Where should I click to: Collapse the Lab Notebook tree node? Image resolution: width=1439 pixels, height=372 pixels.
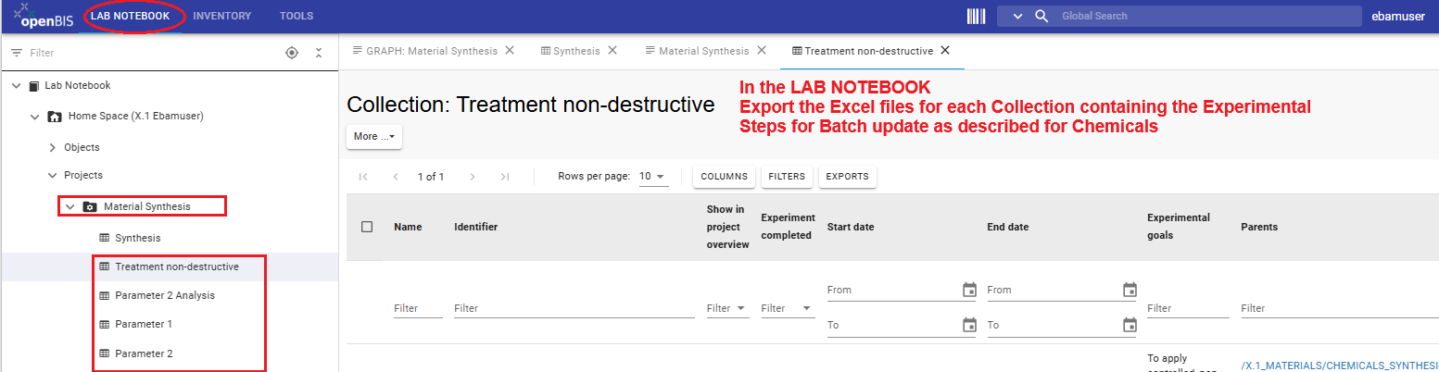pos(16,85)
